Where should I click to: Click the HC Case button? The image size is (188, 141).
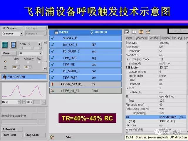[36, 28]
